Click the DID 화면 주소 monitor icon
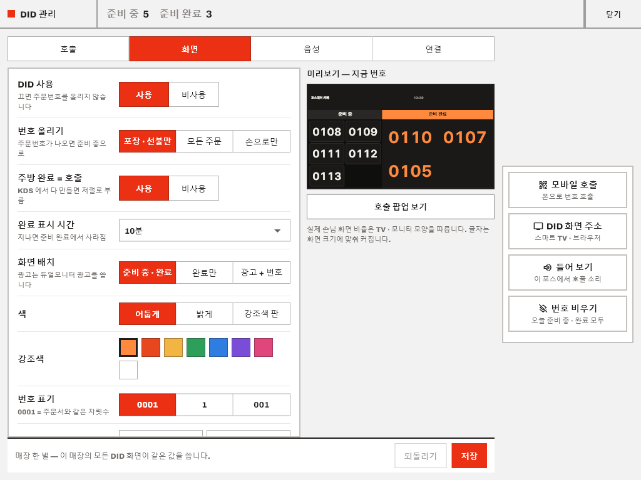Screen dimensions: 641x480 (538, 226)
